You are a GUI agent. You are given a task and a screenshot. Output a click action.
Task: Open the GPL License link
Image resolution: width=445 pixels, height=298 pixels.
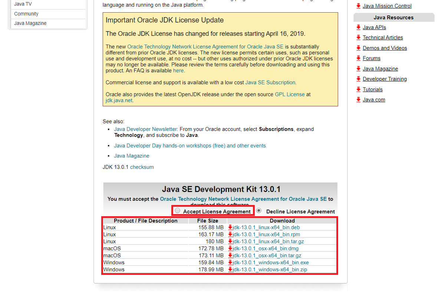tap(290, 94)
